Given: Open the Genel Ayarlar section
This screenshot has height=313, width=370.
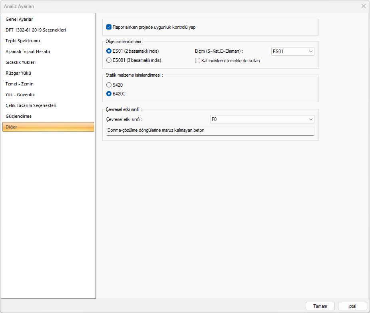Looking at the screenshot, I should [19, 19].
